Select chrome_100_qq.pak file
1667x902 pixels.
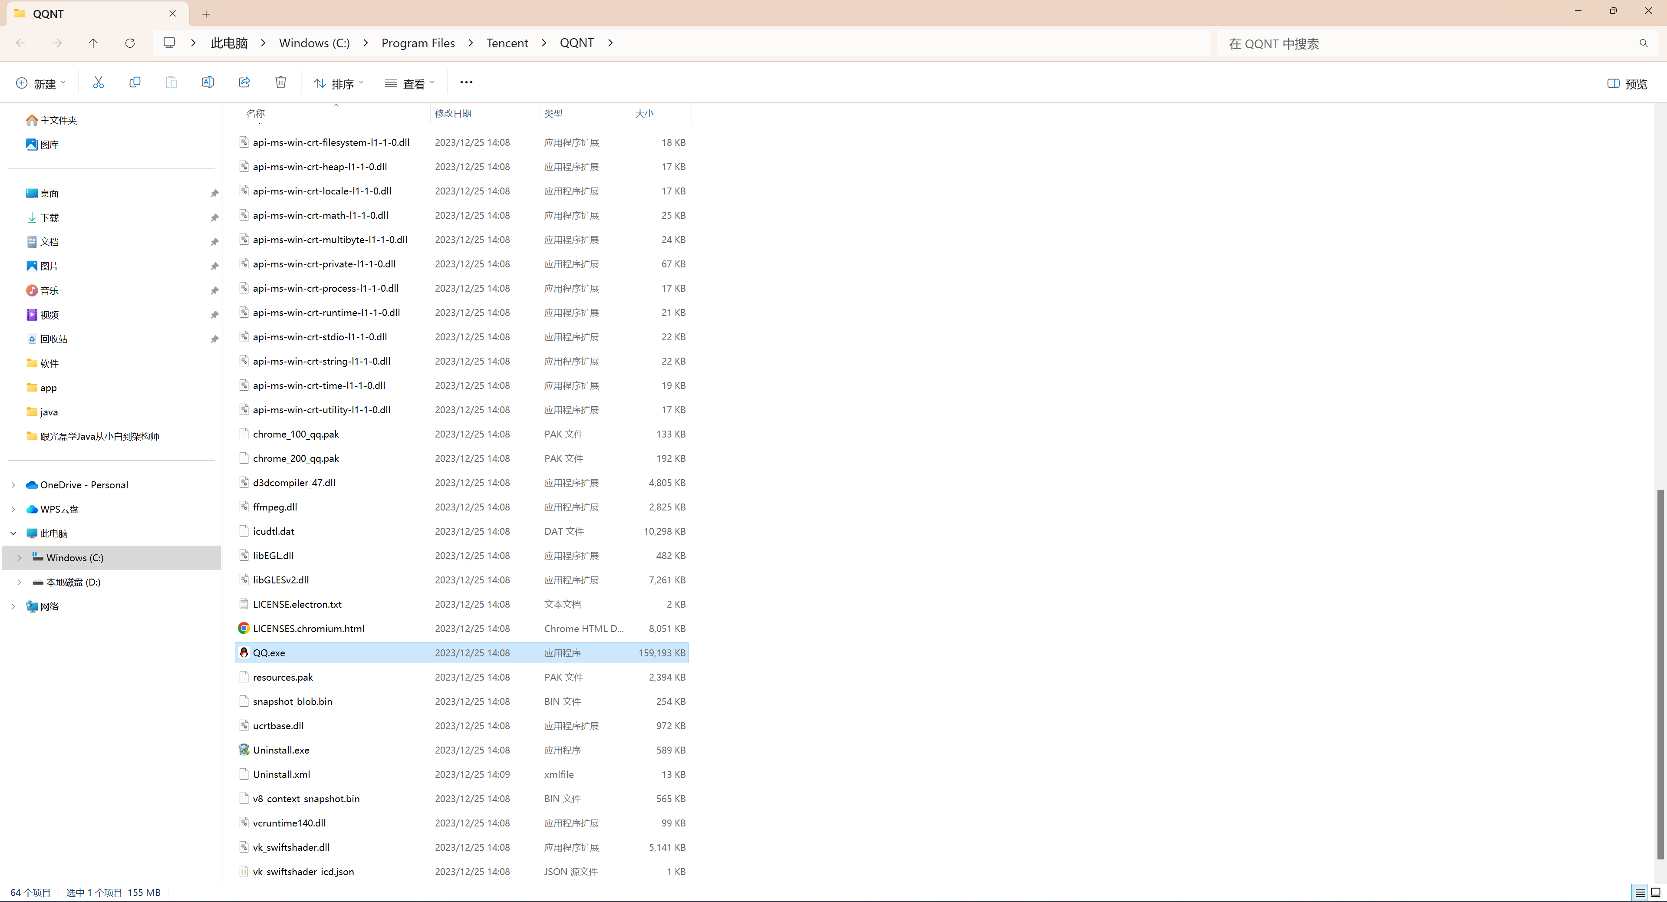[x=296, y=434]
